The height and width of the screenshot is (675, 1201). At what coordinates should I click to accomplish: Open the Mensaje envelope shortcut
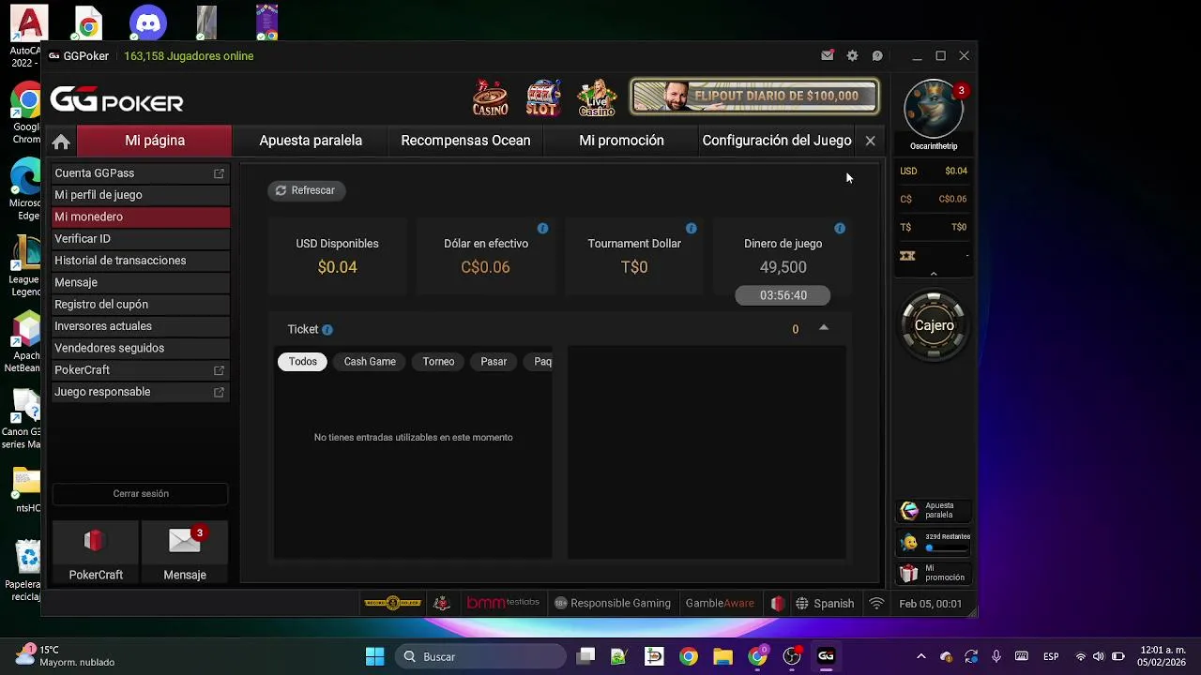(x=185, y=553)
